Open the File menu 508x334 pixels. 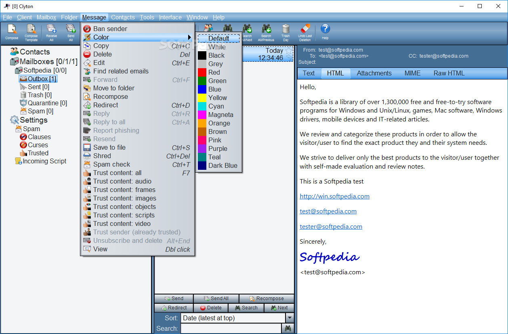(7, 17)
